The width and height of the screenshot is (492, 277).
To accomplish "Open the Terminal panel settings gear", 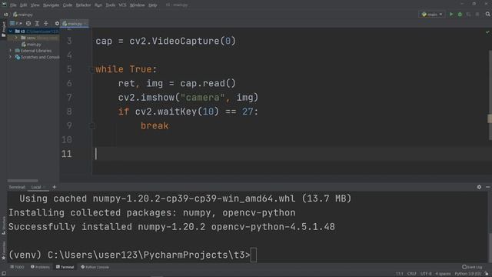I will point(479,187).
